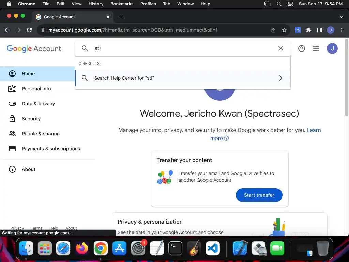The height and width of the screenshot is (262, 349).
Task: Bookmark this page with the star icon
Action: click(x=284, y=30)
